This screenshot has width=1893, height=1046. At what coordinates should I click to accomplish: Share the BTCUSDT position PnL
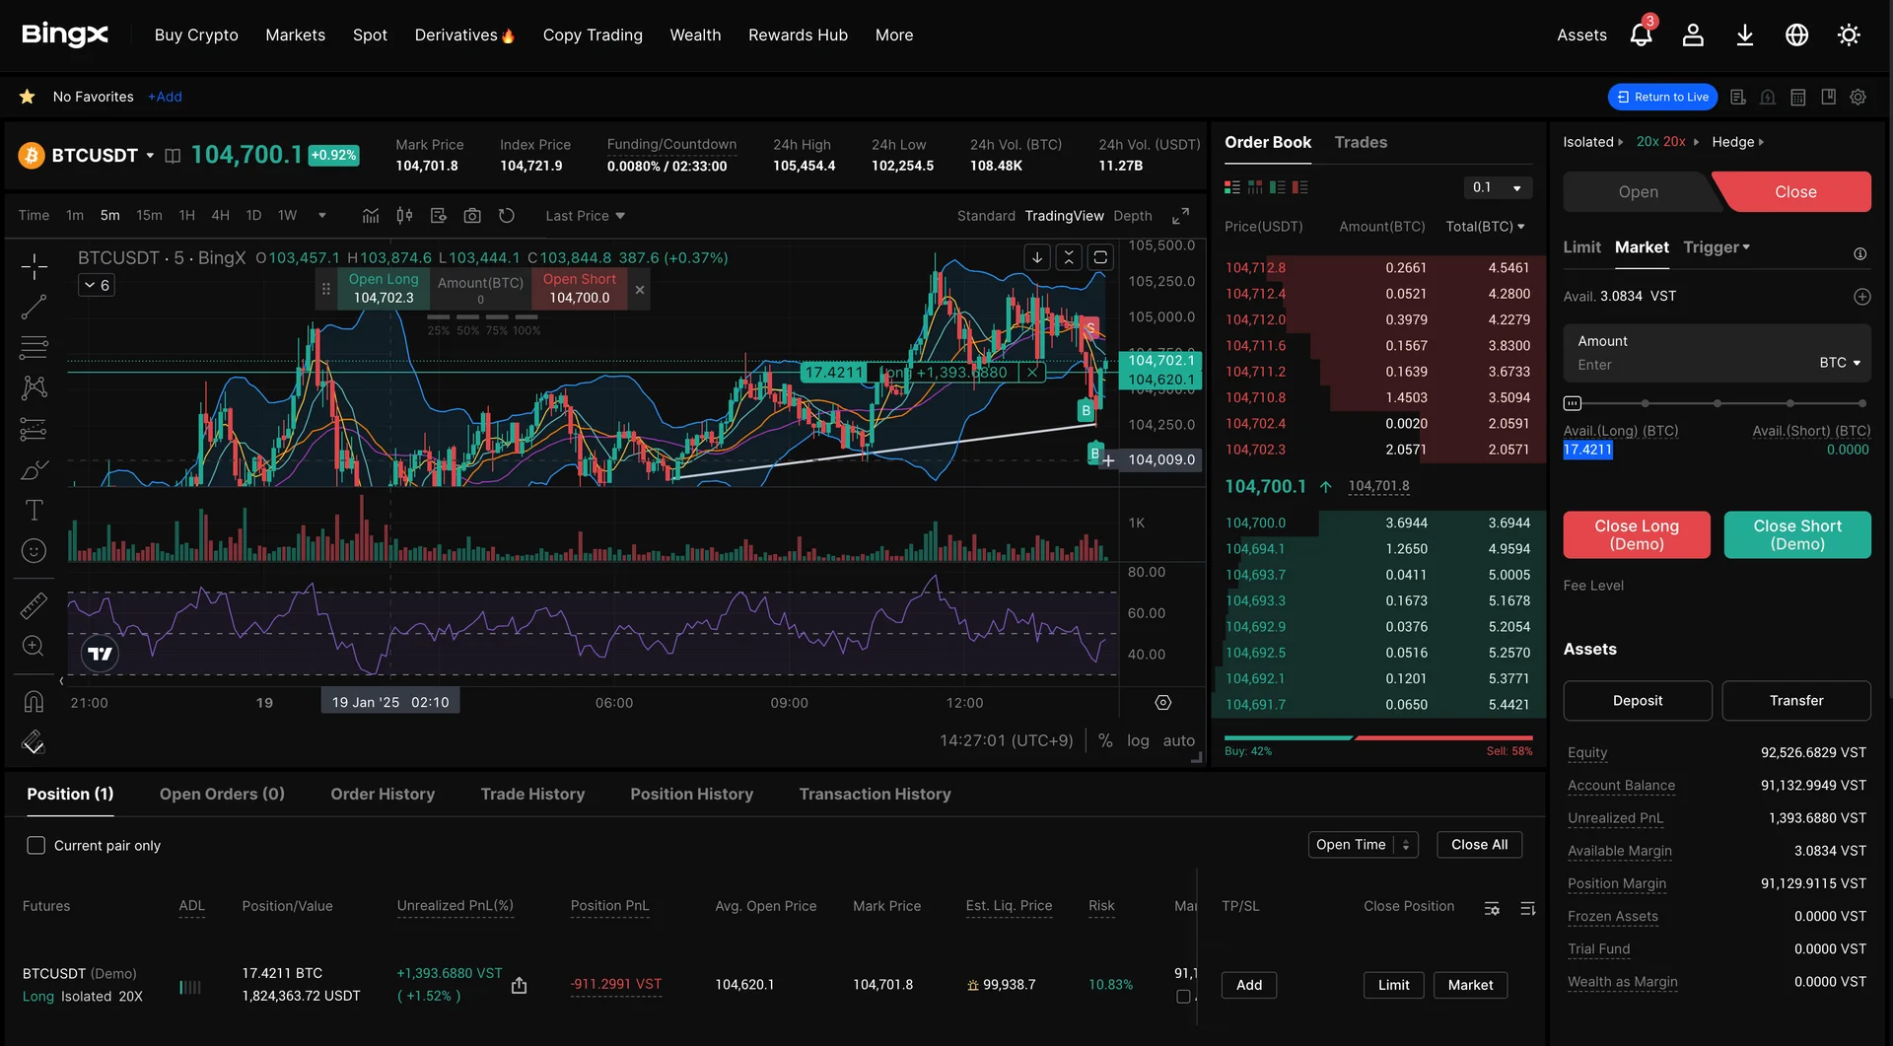520,985
